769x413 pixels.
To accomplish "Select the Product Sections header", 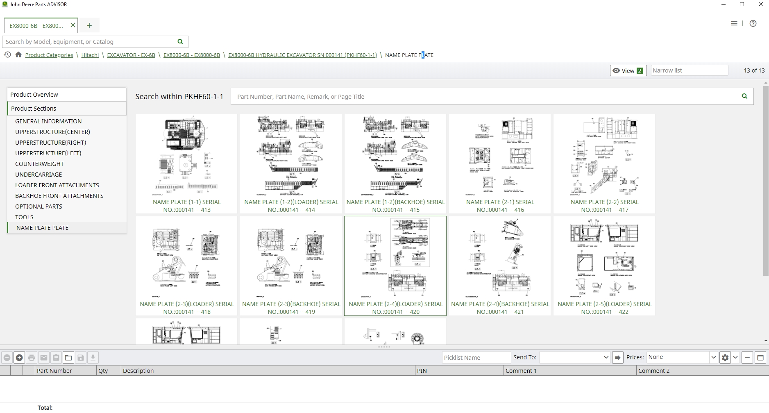I will [x=67, y=109].
